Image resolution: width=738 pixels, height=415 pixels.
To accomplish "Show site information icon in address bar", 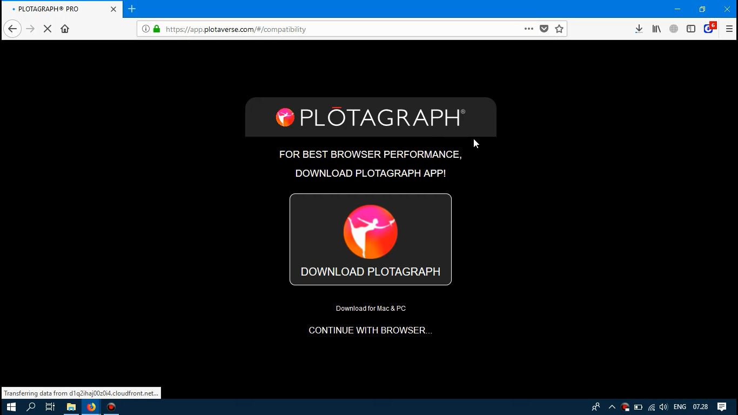I will pyautogui.click(x=146, y=29).
